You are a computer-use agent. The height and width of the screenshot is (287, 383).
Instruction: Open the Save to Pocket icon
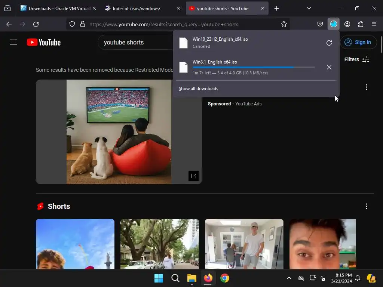coord(320,24)
